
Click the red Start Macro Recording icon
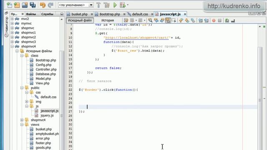point(214,20)
